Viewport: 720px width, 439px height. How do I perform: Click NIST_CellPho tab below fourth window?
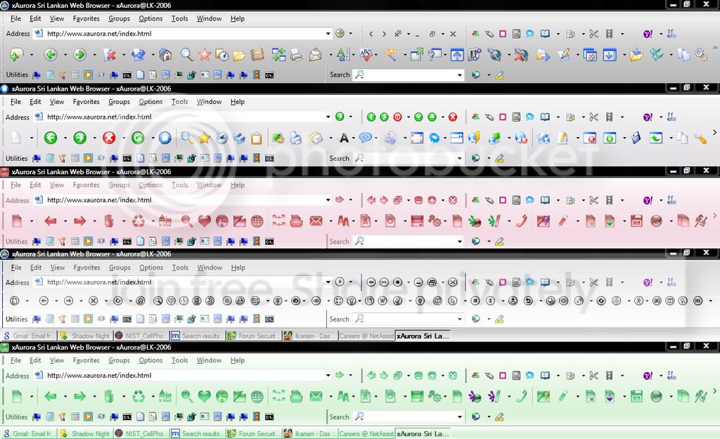(141, 336)
